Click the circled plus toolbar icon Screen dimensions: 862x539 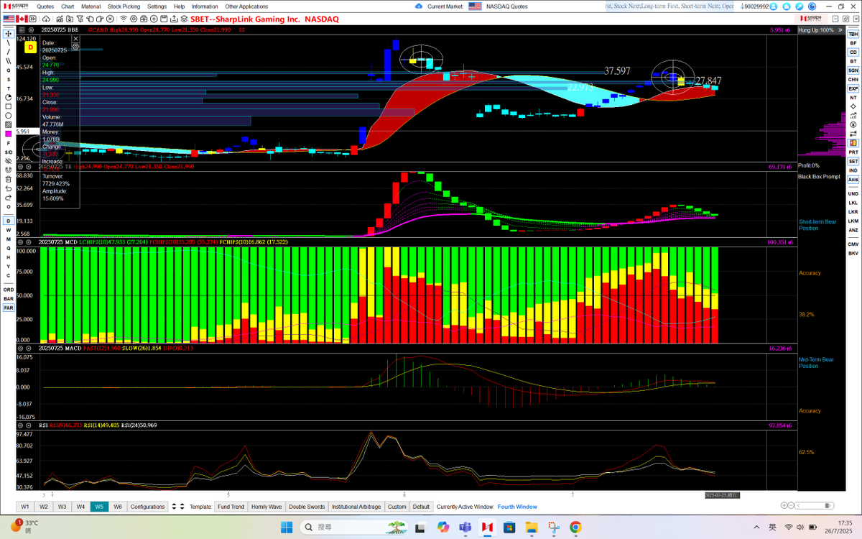(154, 19)
